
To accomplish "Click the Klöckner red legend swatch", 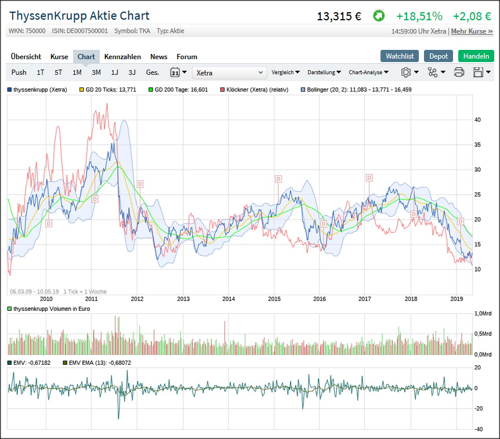I will click(x=223, y=90).
